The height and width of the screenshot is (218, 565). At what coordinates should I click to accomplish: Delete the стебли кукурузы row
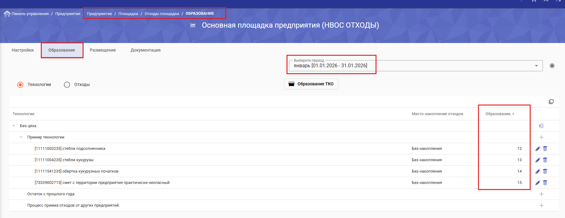pyautogui.click(x=545, y=160)
